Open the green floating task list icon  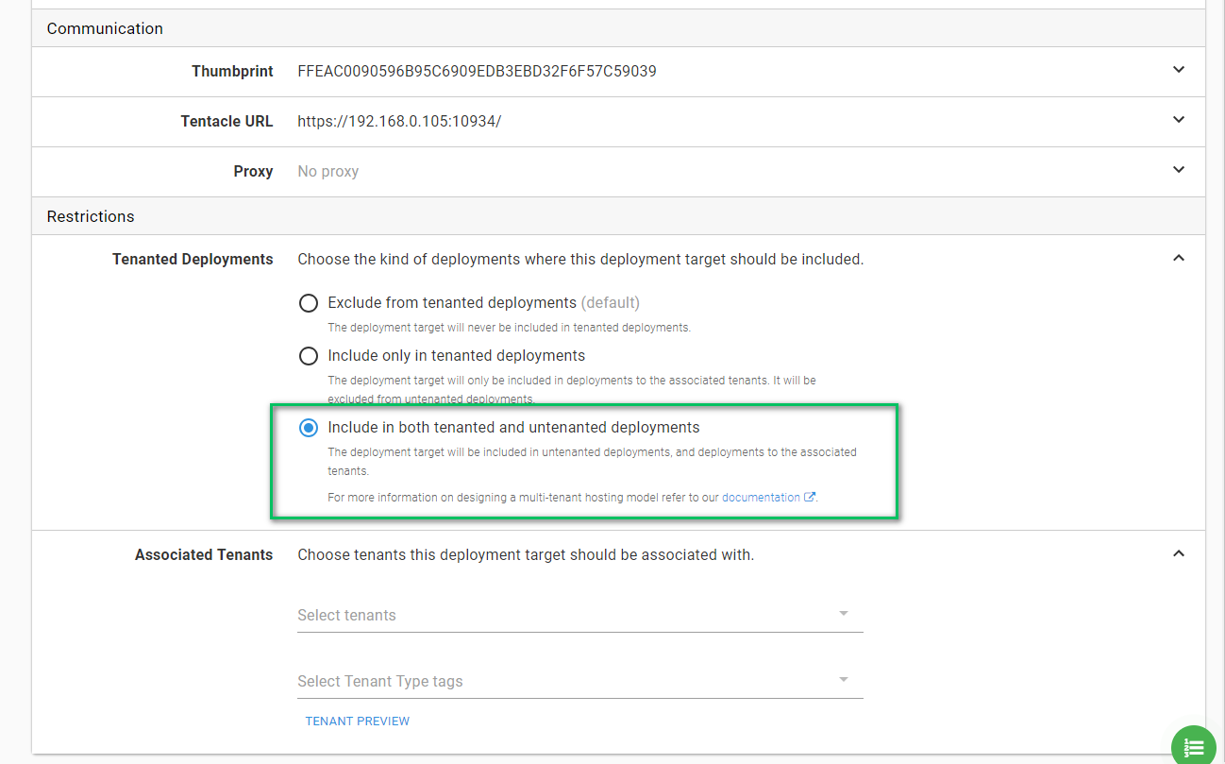pyautogui.click(x=1195, y=747)
